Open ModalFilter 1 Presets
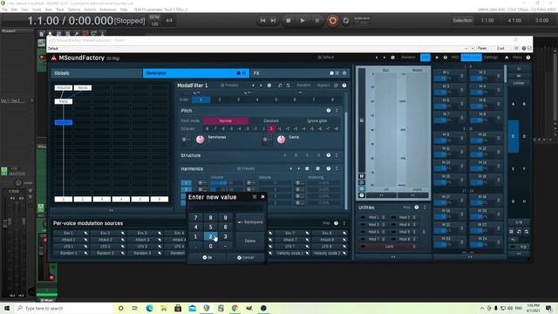Viewport: 558px width, 314px height. [229, 85]
